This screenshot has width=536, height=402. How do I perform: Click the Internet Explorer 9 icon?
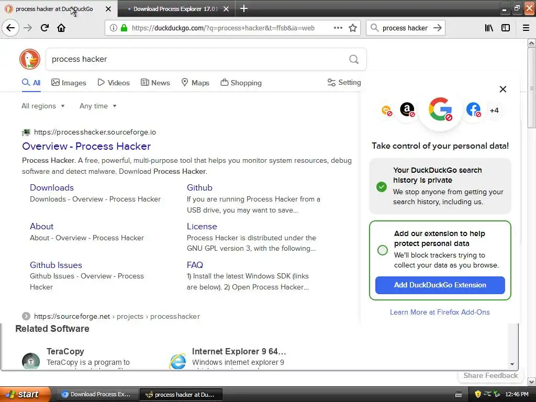click(178, 361)
